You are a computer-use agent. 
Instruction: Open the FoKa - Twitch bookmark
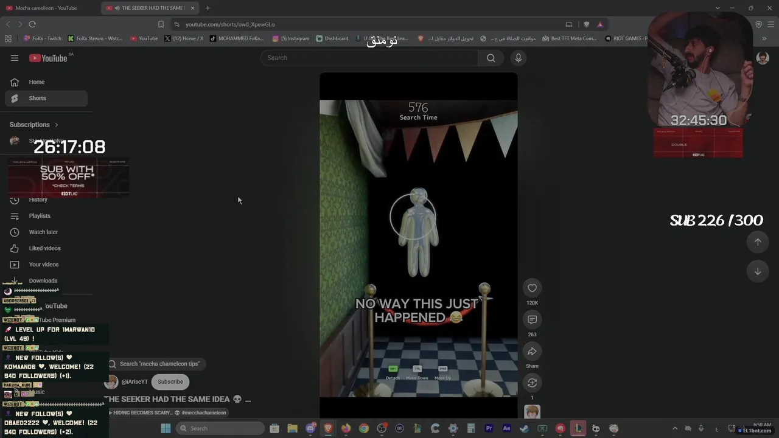click(x=42, y=38)
